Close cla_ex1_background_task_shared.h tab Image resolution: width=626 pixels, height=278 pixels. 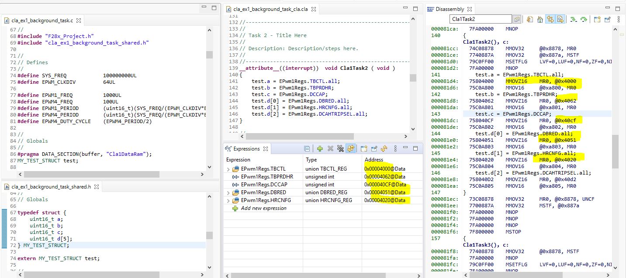(x=97, y=187)
